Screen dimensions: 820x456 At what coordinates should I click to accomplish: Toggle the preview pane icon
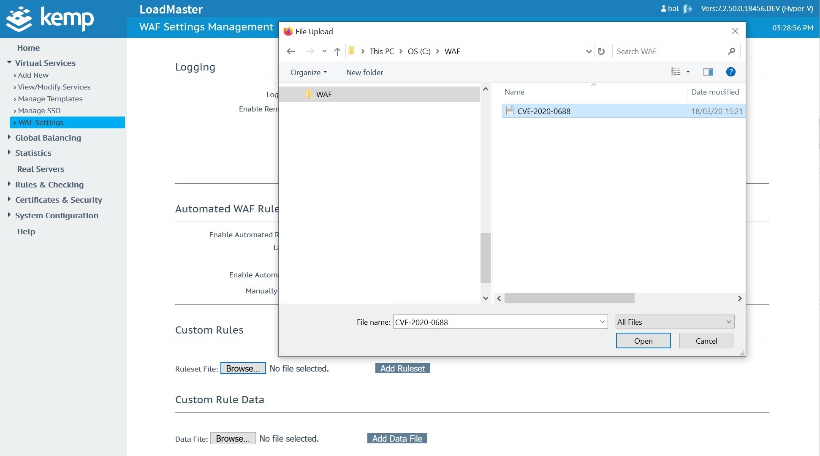(708, 72)
